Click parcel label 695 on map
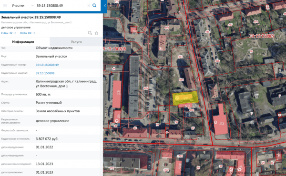The width and height of the screenshot is (286, 176). point(146,88)
